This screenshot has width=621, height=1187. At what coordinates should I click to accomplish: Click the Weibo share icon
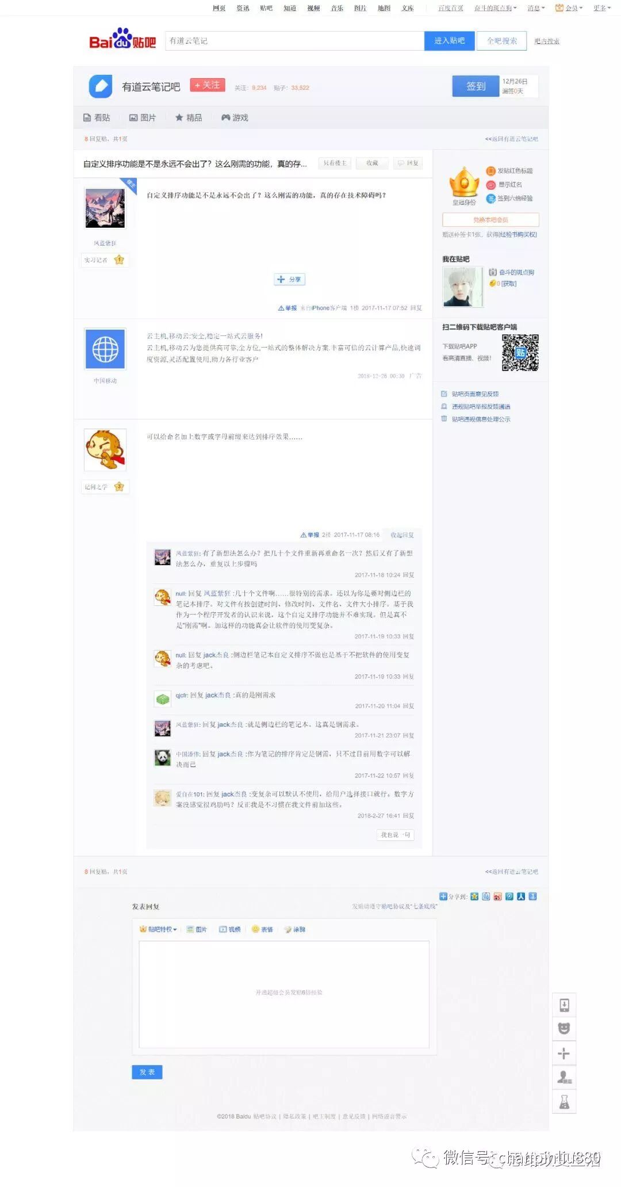click(497, 896)
